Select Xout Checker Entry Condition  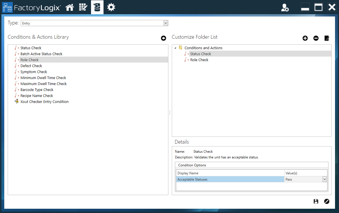pos(44,102)
